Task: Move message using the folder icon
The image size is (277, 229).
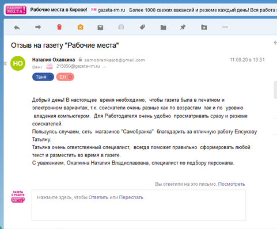Action: point(164,28)
